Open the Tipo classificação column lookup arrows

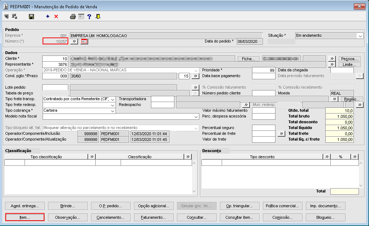click(92, 156)
